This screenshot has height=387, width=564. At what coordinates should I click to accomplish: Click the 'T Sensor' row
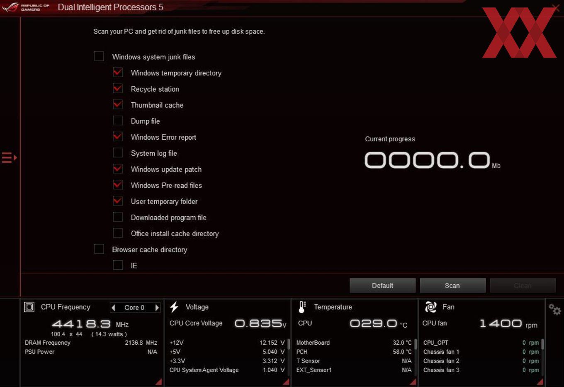[354, 361]
